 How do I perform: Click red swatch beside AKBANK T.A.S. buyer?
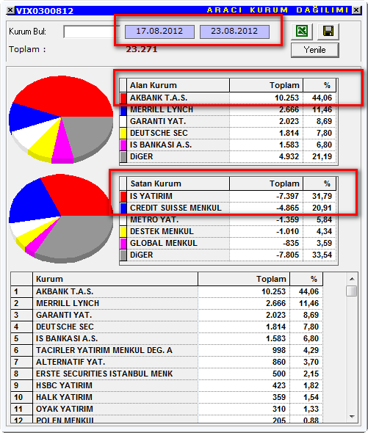[123, 98]
